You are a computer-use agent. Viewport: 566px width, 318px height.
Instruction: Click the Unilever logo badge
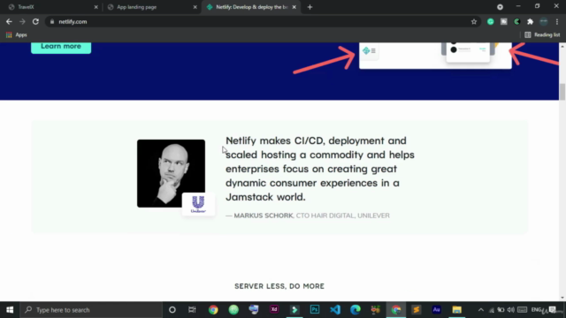pyautogui.click(x=198, y=204)
